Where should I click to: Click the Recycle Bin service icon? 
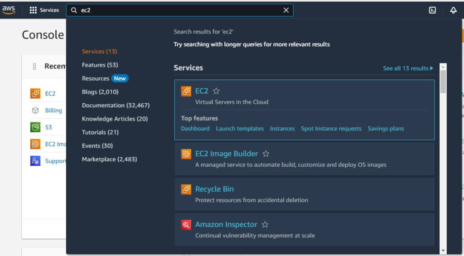(x=186, y=189)
